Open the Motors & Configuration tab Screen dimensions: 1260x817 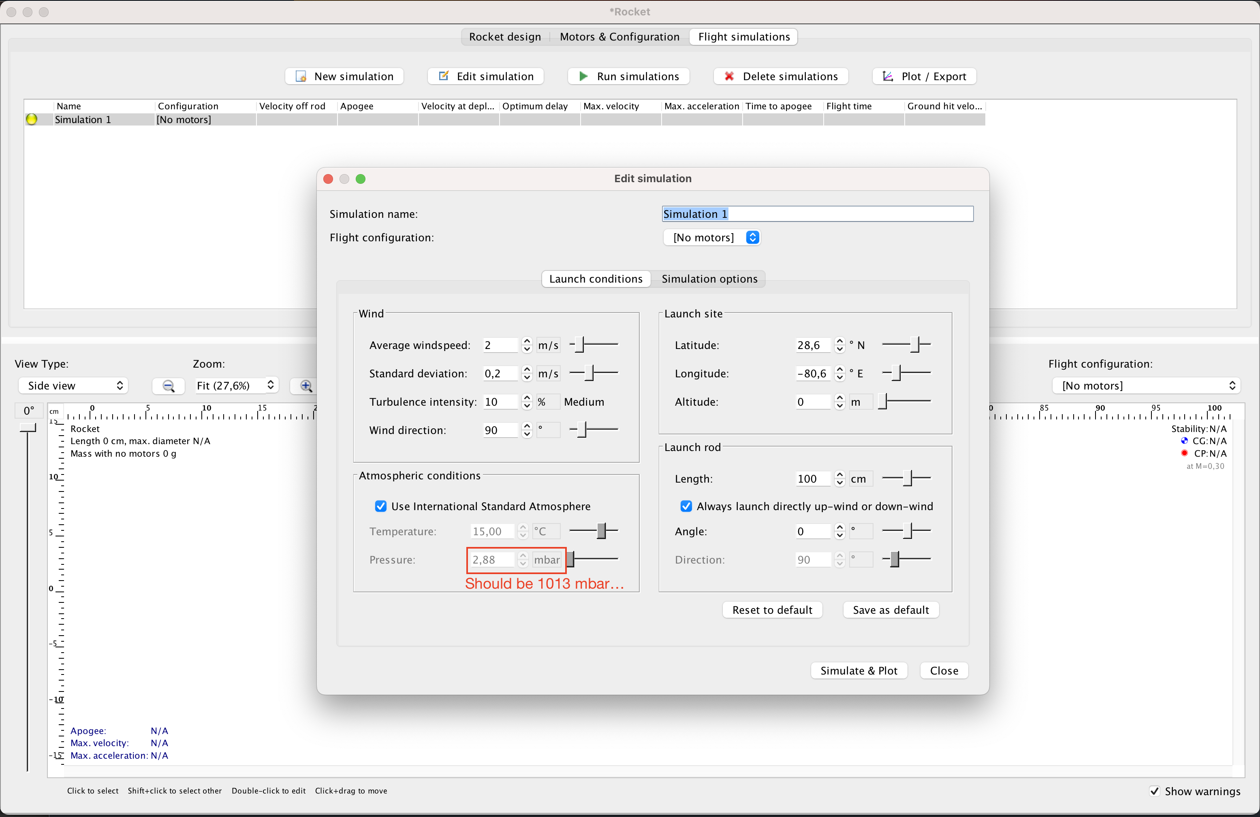pos(619,36)
